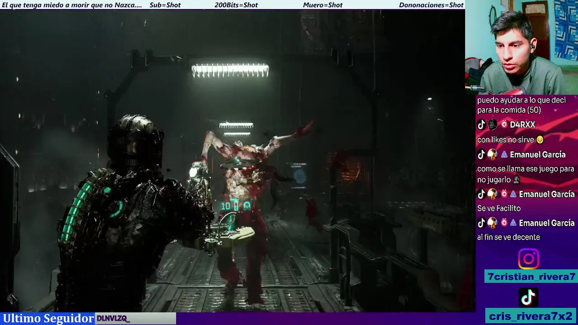The height and width of the screenshot is (325, 578).
Task: Open avatar above 'al fin se ve decente'
Action: (x=492, y=223)
